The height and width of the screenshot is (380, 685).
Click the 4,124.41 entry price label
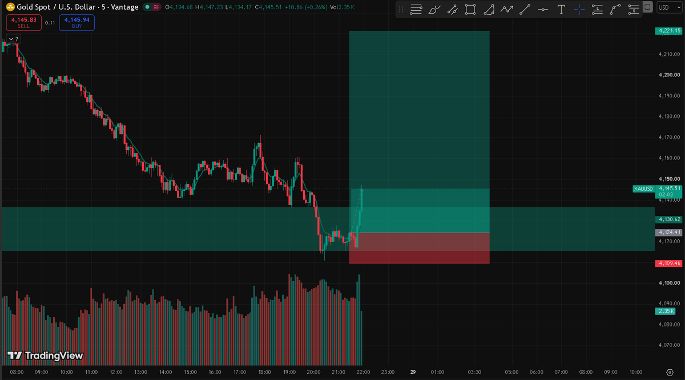668,232
